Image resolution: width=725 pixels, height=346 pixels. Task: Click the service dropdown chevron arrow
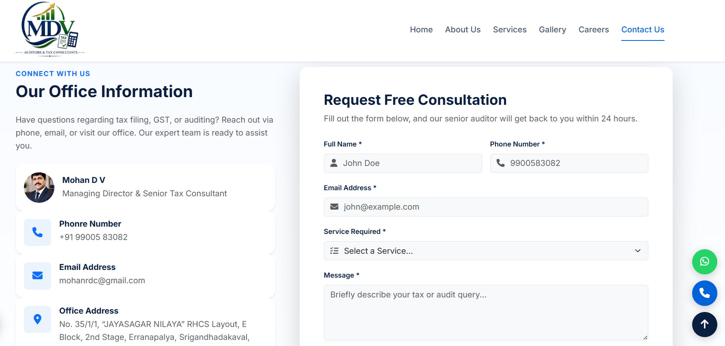click(638, 251)
